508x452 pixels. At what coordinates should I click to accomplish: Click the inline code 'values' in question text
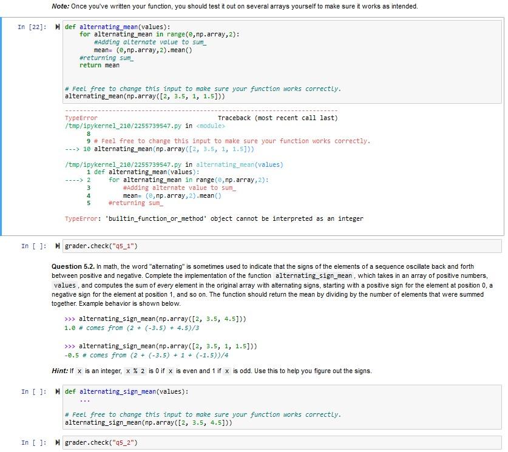click(x=65, y=286)
